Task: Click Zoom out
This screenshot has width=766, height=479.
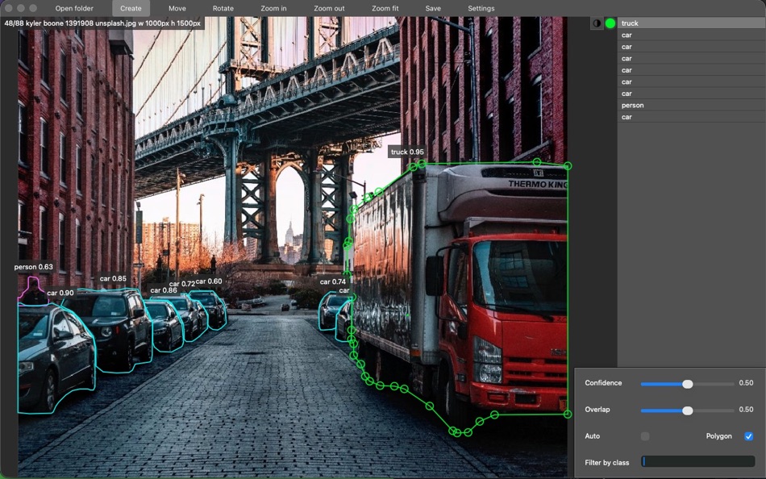Action: (329, 8)
